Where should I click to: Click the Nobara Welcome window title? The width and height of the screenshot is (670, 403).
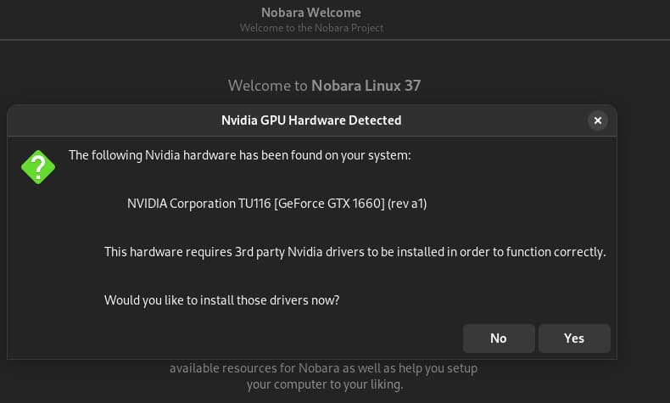(x=311, y=13)
